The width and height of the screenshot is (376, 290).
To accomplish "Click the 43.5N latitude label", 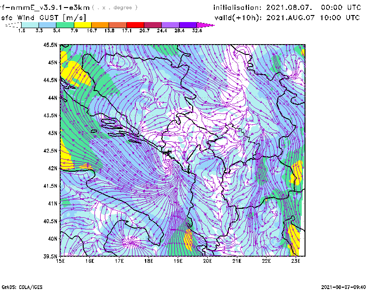I will tap(50, 115).
